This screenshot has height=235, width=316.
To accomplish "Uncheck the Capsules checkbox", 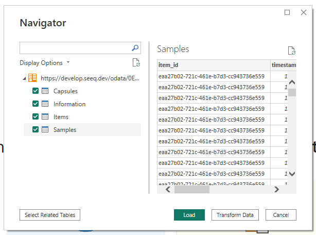I will tap(36, 91).
